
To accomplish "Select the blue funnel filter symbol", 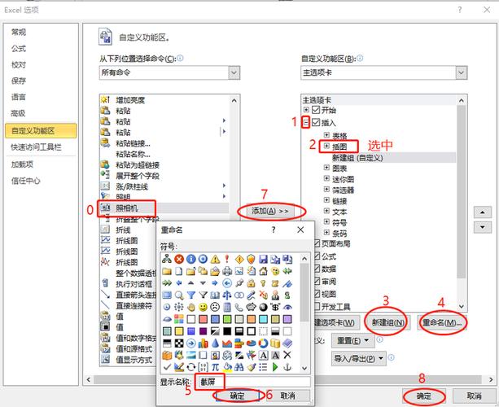I will 191,295.
